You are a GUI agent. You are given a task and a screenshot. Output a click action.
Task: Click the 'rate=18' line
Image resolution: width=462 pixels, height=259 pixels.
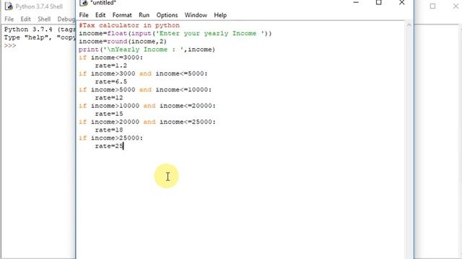(x=109, y=129)
